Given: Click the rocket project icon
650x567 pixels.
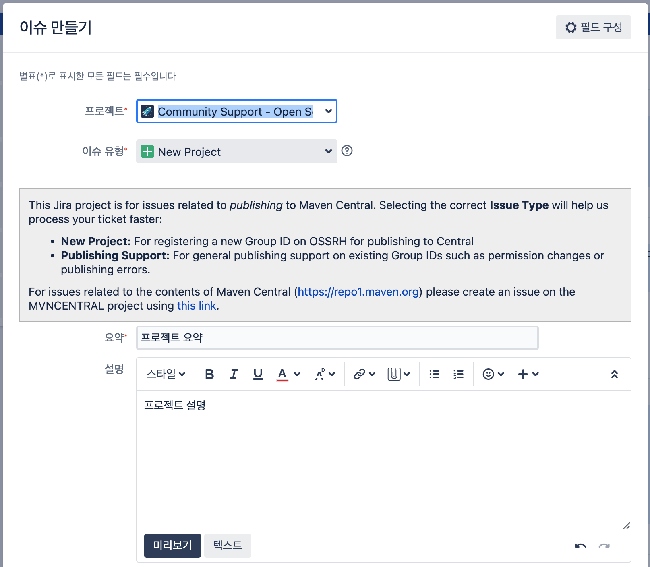Looking at the screenshot, I should [x=147, y=111].
